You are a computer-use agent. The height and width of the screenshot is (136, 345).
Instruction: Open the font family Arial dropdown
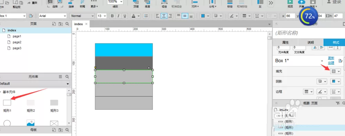pyautogui.click(x=52, y=16)
